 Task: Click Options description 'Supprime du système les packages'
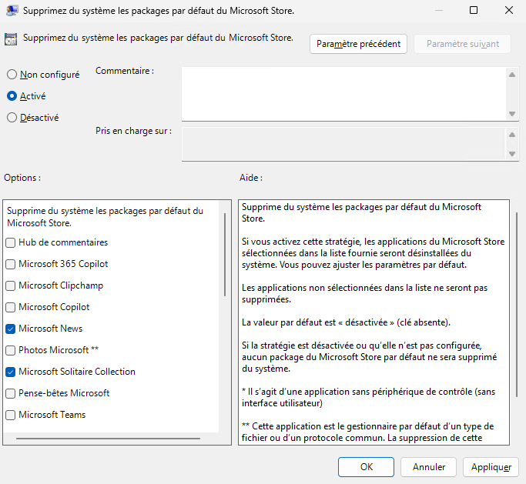pos(105,217)
